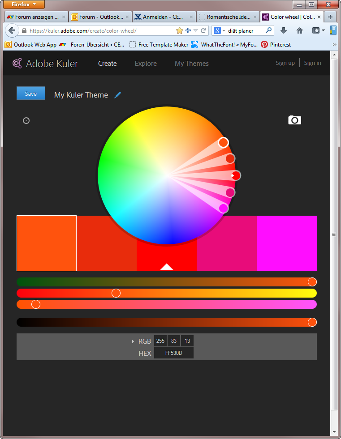Viewport: 341px width, 439px height.
Task: Reload the page with the refresh icon
Action: [203, 31]
